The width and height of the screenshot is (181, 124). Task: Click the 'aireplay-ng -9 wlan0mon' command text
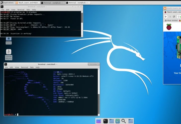click(x=25, y=12)
